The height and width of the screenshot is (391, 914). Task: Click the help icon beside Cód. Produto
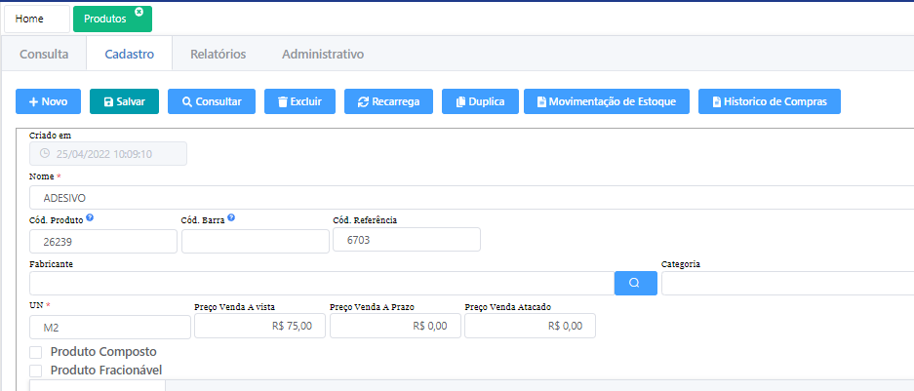tap(90, 218)
